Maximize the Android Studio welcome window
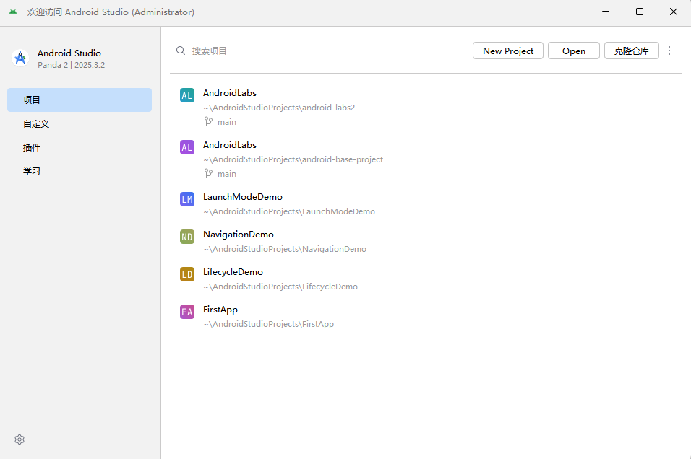Screen dimensions: 691x459 [x=640, y=12]
